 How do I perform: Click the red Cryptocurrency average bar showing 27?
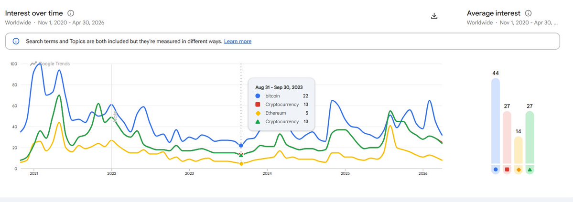(x=507, y=138)
